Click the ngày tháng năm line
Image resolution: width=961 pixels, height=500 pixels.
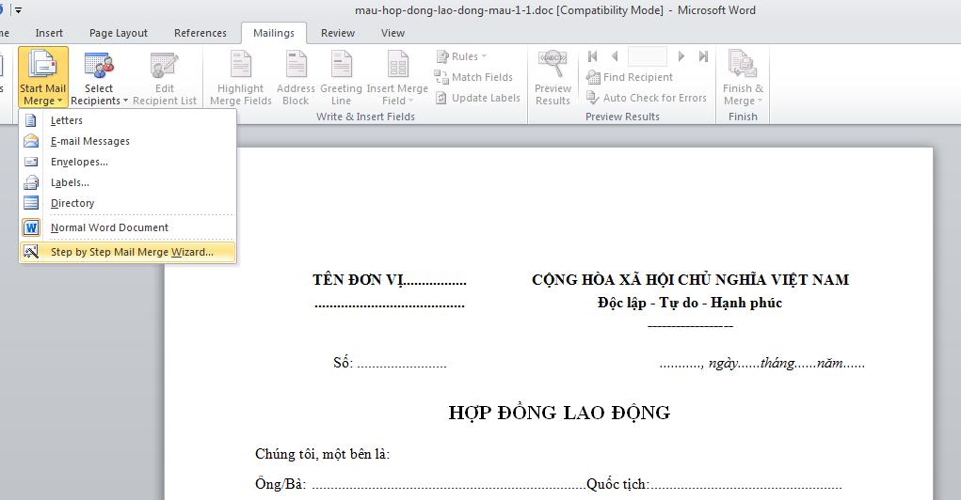[761, 363]
